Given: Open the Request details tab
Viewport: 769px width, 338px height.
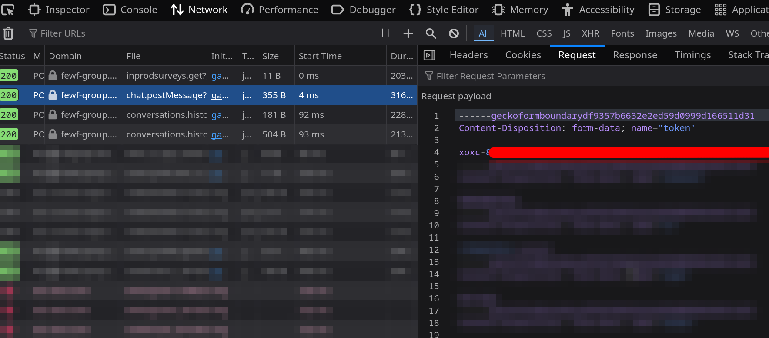Looking at the screenshot, I should coord(577,55).
